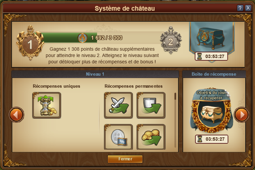Go to previous level with left arrow
255x170 pixels.
pos(16,115)
